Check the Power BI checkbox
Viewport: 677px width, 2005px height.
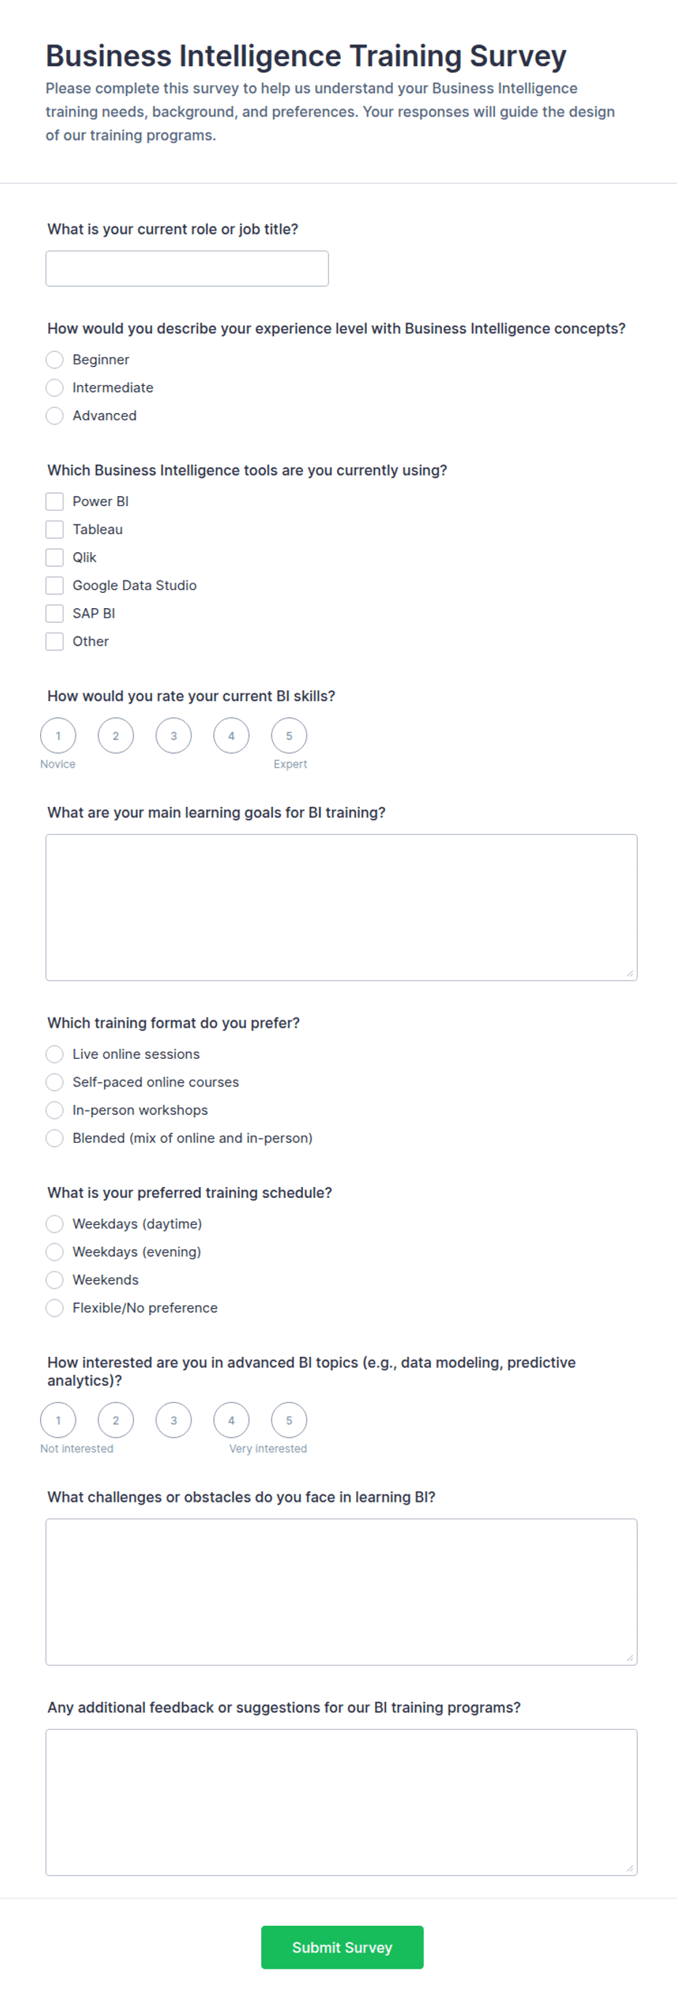coord(55,501)
